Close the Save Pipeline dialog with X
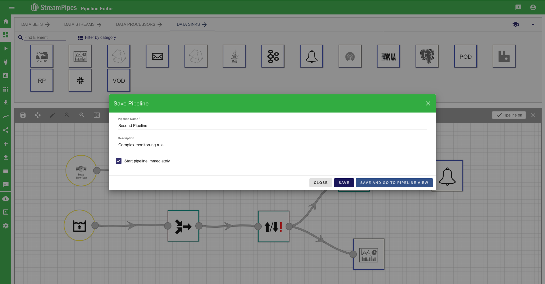This screenshot has height=284, width=545. point(428,103)
